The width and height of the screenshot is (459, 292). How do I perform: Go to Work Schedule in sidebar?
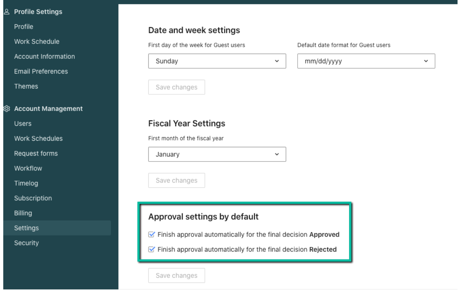(x=37, y=41)
